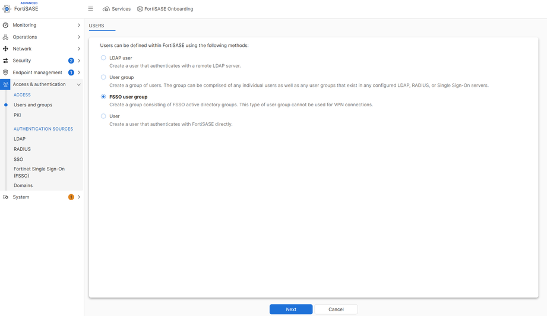Open the Services cloud icon
Screen dimensions: 547x316
click(106, 9)
